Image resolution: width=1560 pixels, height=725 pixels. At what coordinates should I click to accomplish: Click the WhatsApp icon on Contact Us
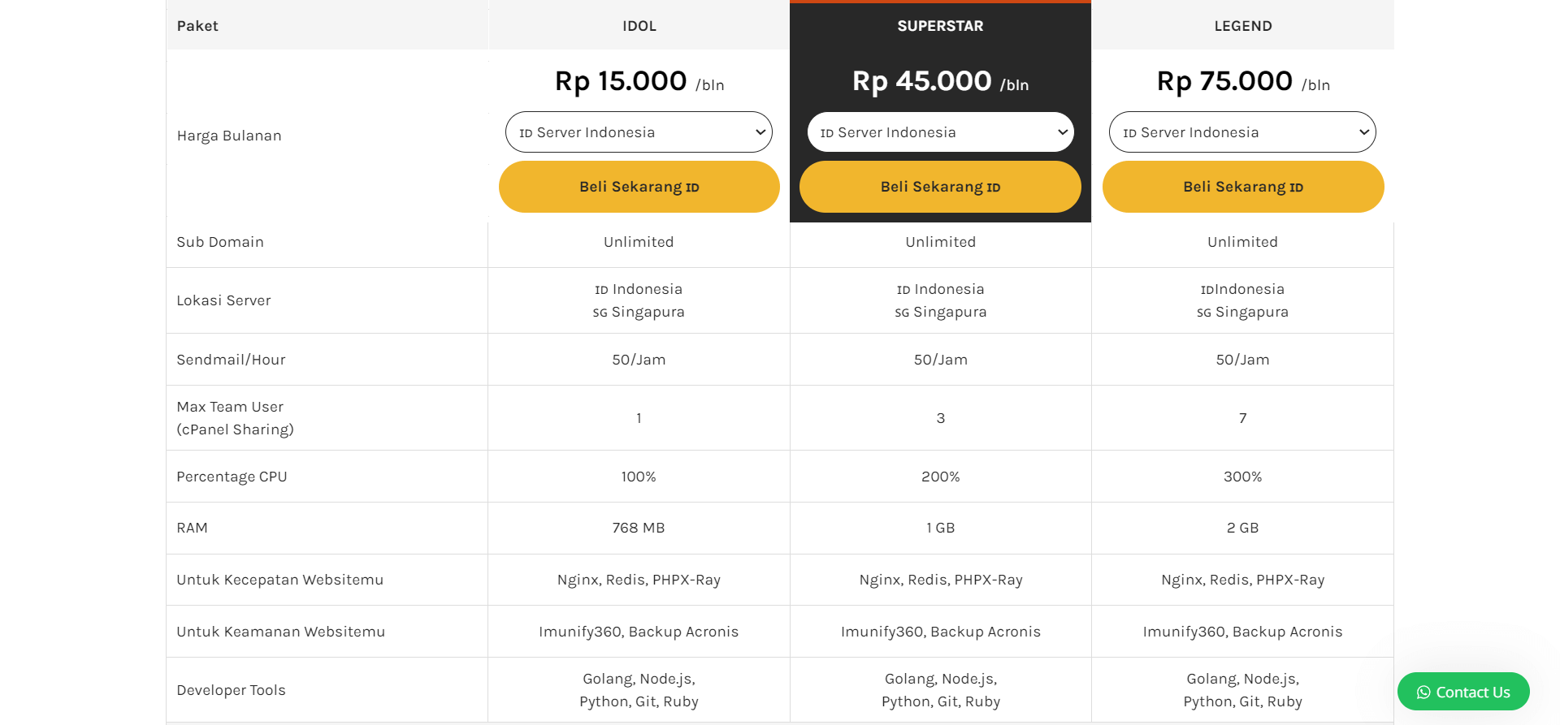click(x=1422, y=692)
